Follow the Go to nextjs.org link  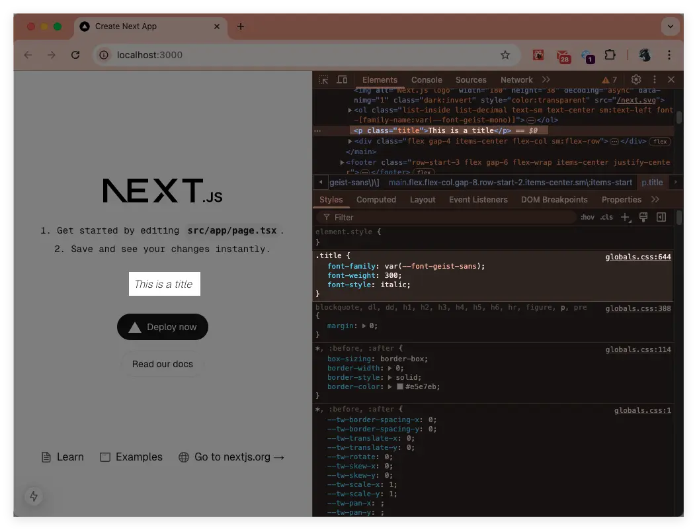[x=231, y=457]
